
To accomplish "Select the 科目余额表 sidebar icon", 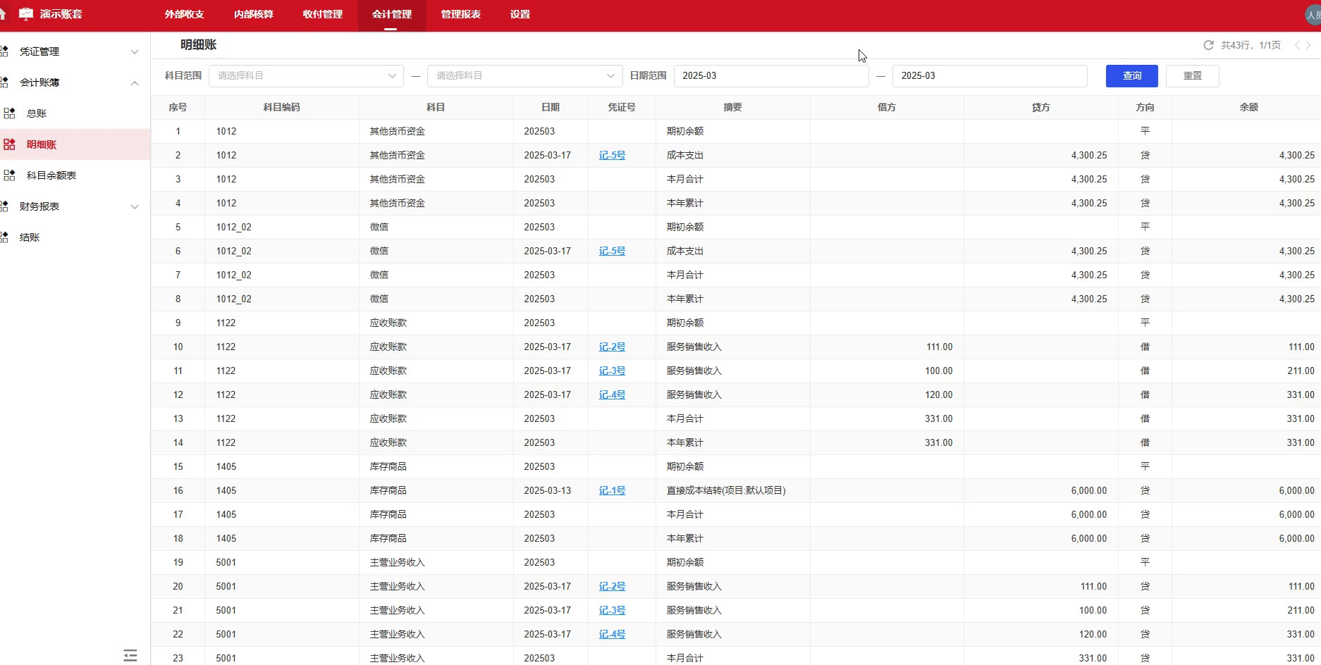I will [x=10, y=175].
